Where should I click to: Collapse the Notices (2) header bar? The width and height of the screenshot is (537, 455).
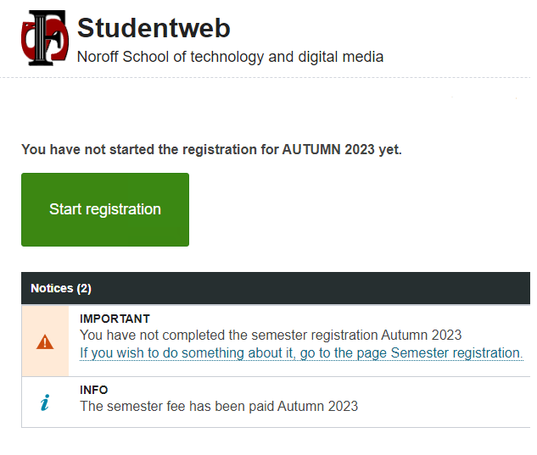tap(276, 288)
